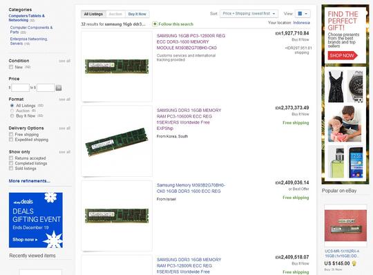Open SAMSUNG DDR3 16GB PC3-10600R listing title
Image resolution: width=373 pixels, height=275 pixels.
(x=189, y=120)
